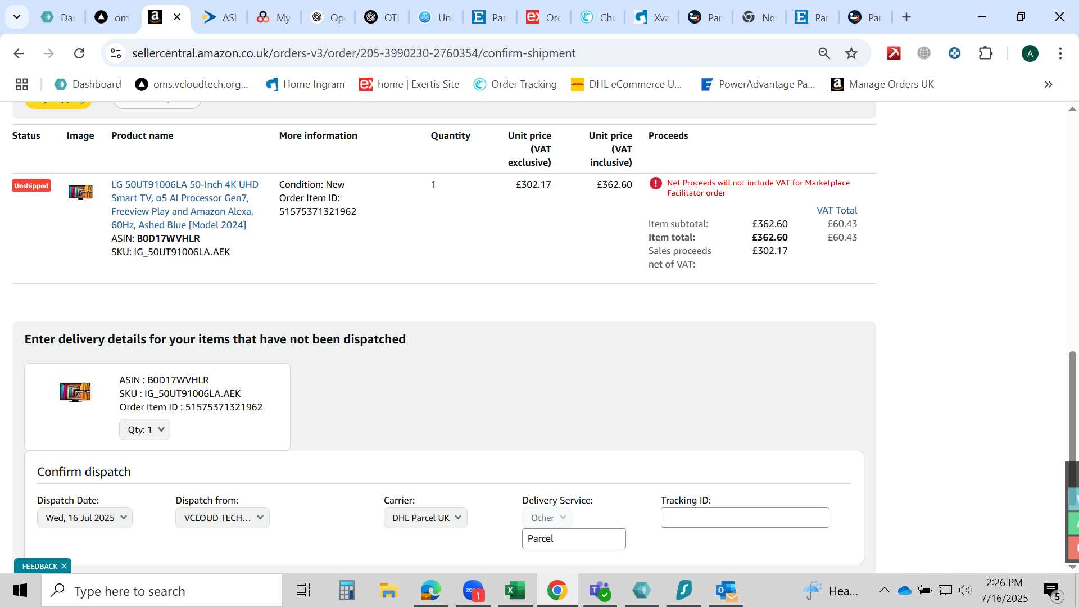Open the Carrier DHL Parcel UK dropdown
Screen dimensions: 1079x607
425,518
